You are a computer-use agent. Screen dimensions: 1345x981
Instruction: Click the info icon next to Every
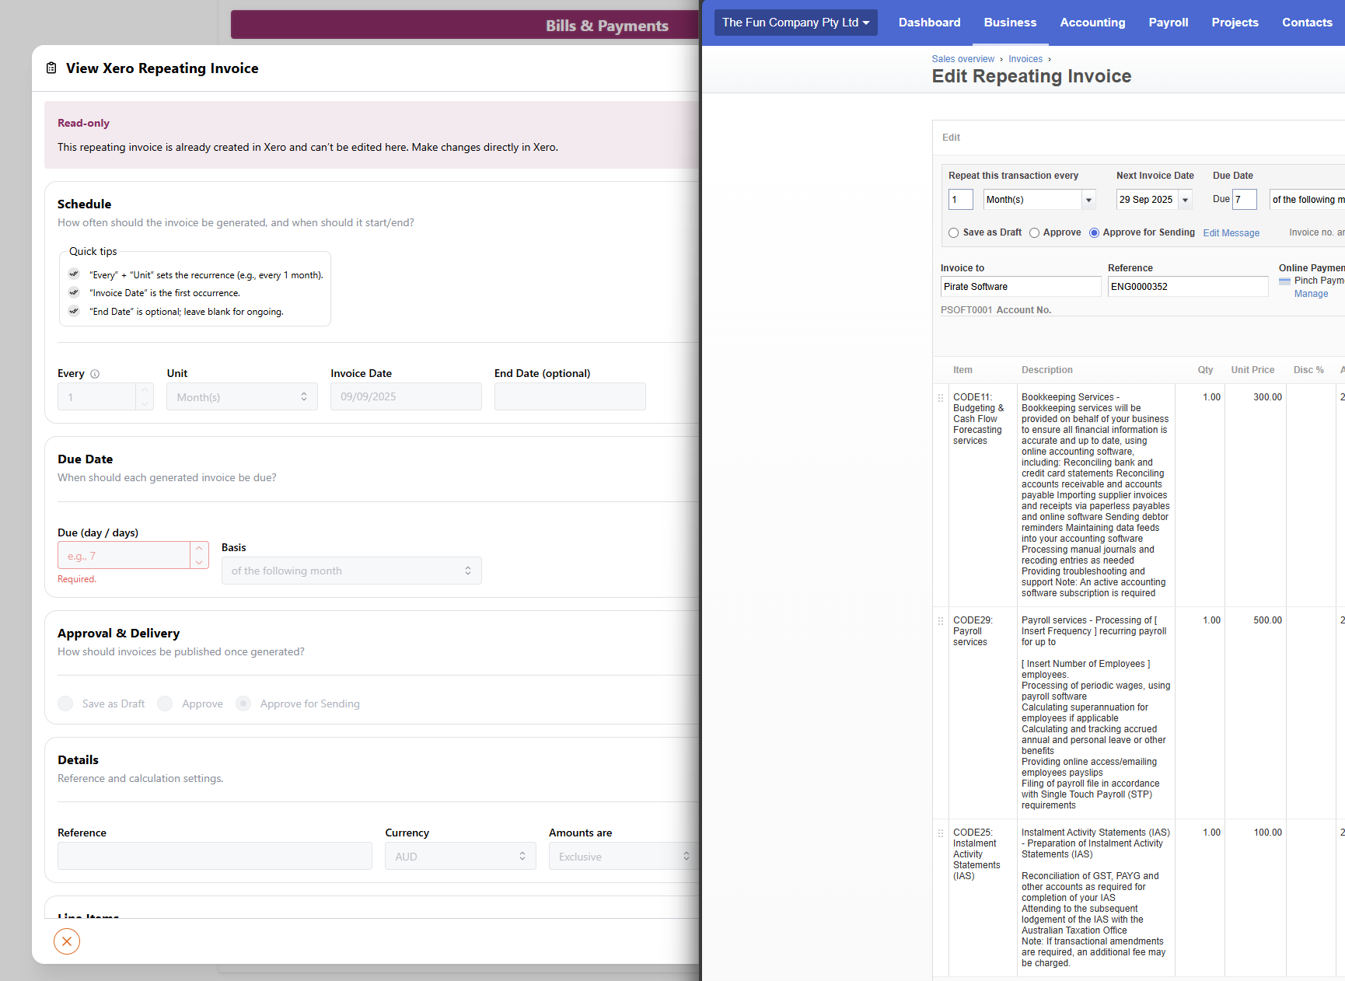point(95,374)
